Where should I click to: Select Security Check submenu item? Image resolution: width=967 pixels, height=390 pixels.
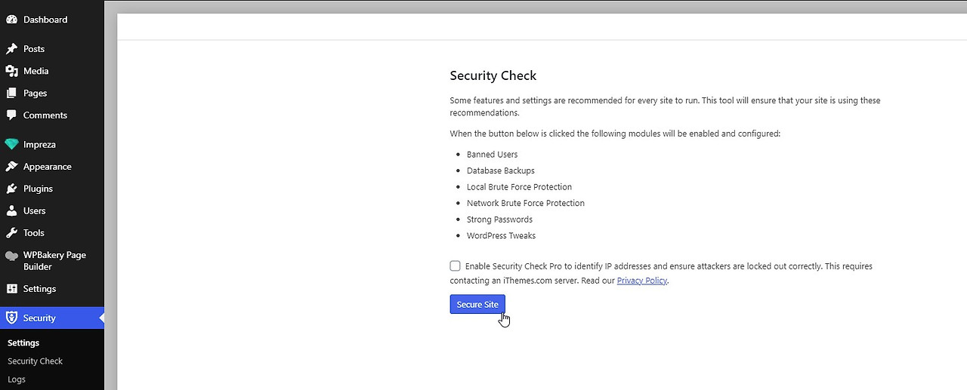[x=36, y=361]
